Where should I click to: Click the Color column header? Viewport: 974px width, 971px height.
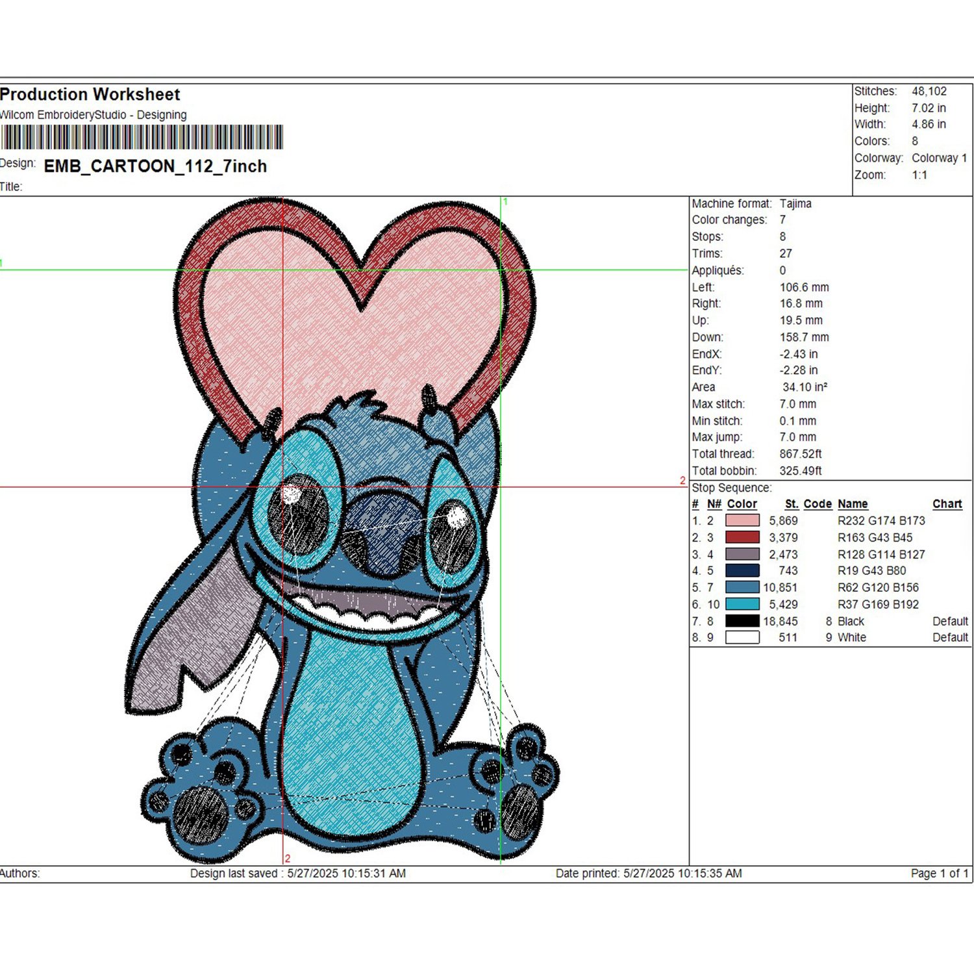[x=742, y=504]
